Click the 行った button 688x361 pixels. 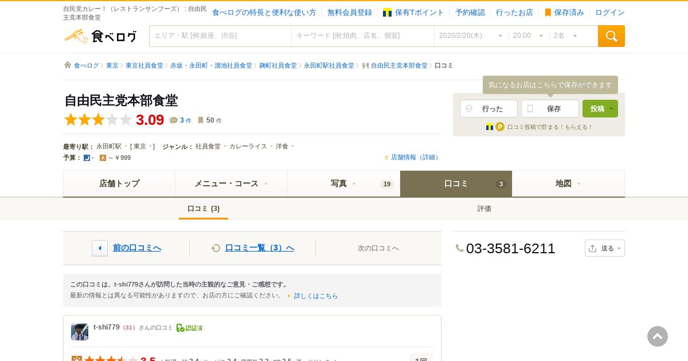tap(488, 109)
